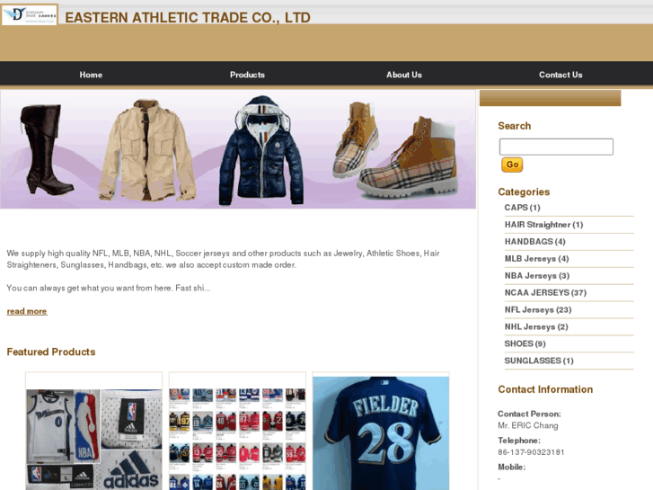The height and width of the screenshot is (490, 653).
Task: Click the hockey jerseys grid product thumbnail
Action: point(237,438)
